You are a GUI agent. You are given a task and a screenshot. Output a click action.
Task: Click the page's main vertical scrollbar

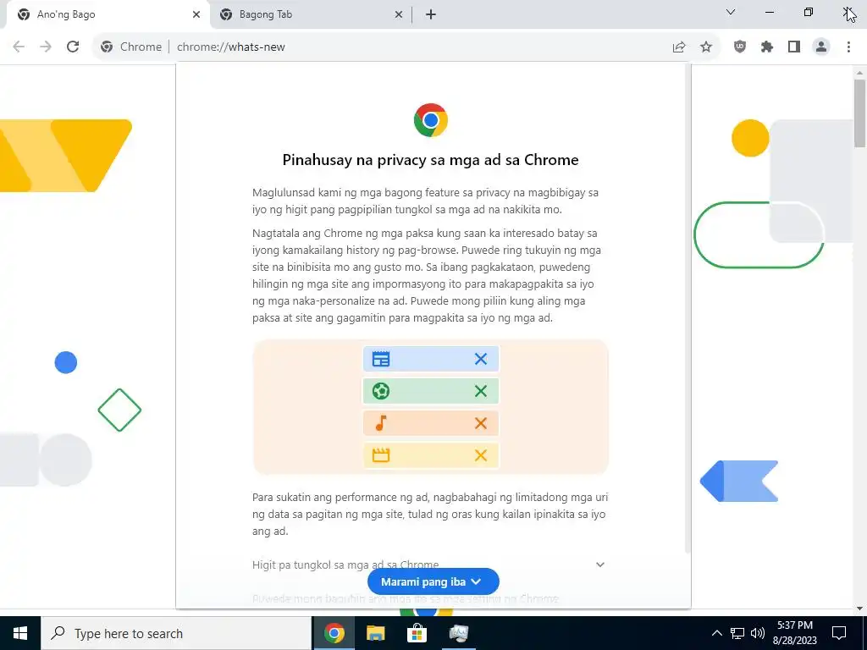point(860,113)
